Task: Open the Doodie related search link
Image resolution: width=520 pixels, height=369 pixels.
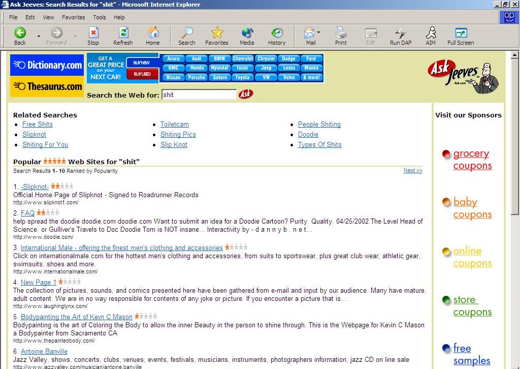Action: point(308,134)
